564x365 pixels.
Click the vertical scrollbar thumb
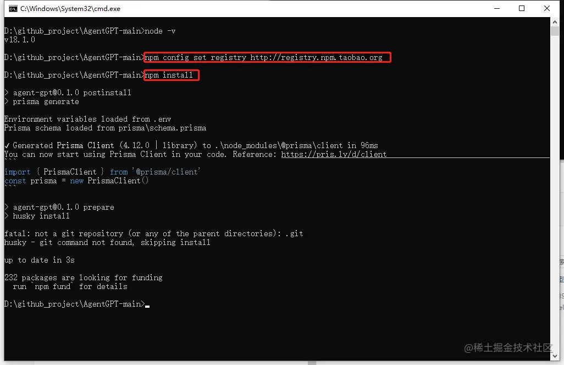(555, 31)
